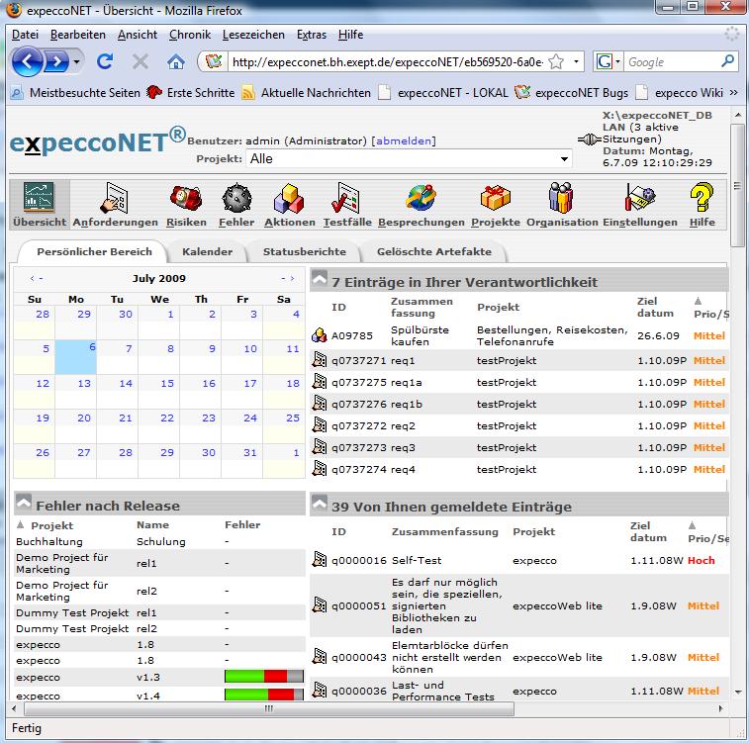Click the abmelden logout link
Image resolution: width=749 pixels, height=743 pixels.
[405, 140]
